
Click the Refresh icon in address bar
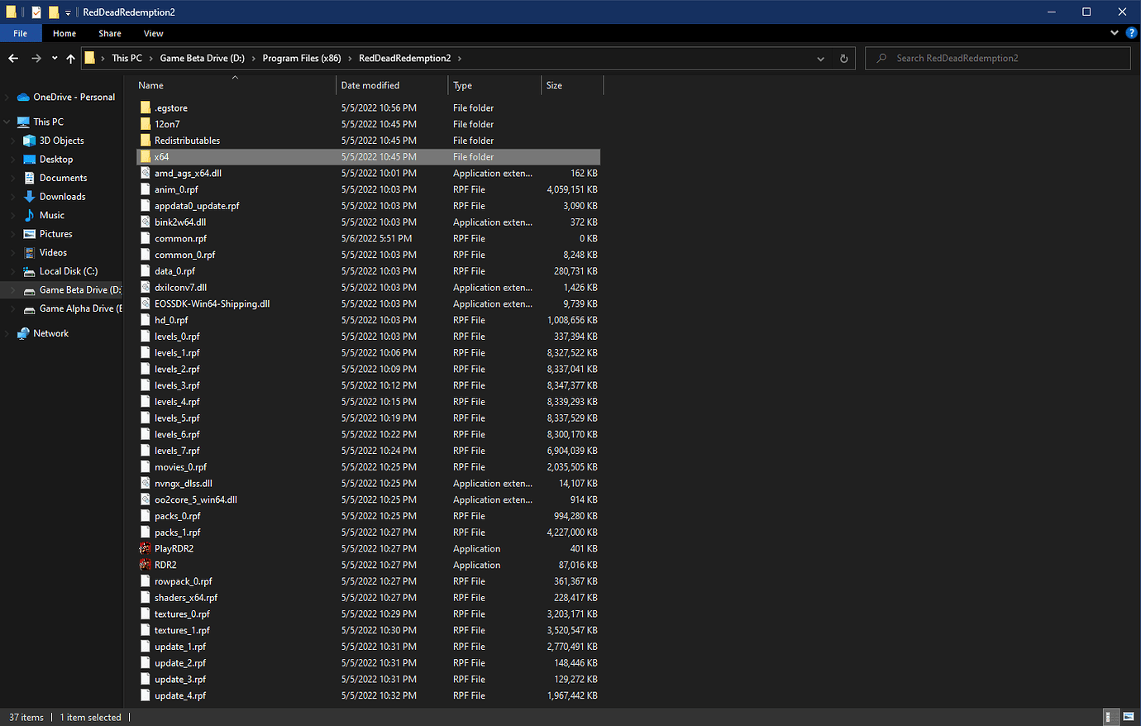tap(843, 58)
